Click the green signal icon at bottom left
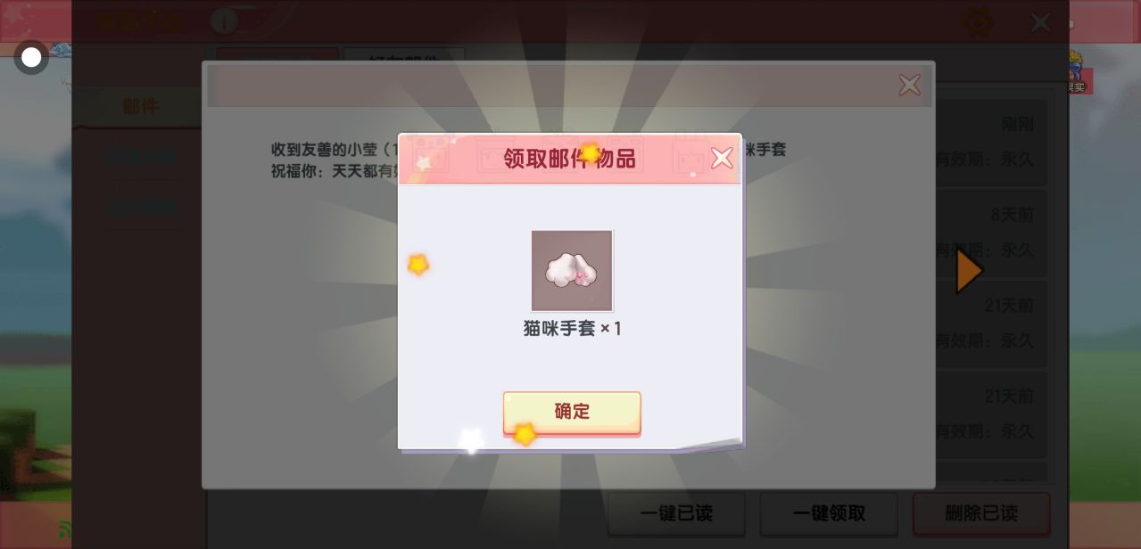This screenshot has width=1141, height=549. (x=65, y=529)
